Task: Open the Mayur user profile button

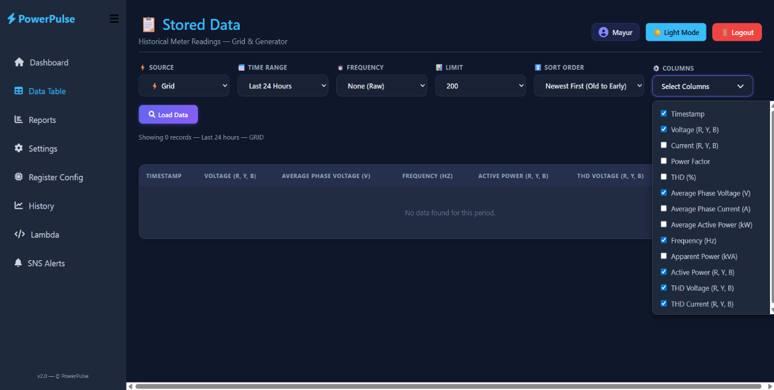Action: click(x=615, y=32)
